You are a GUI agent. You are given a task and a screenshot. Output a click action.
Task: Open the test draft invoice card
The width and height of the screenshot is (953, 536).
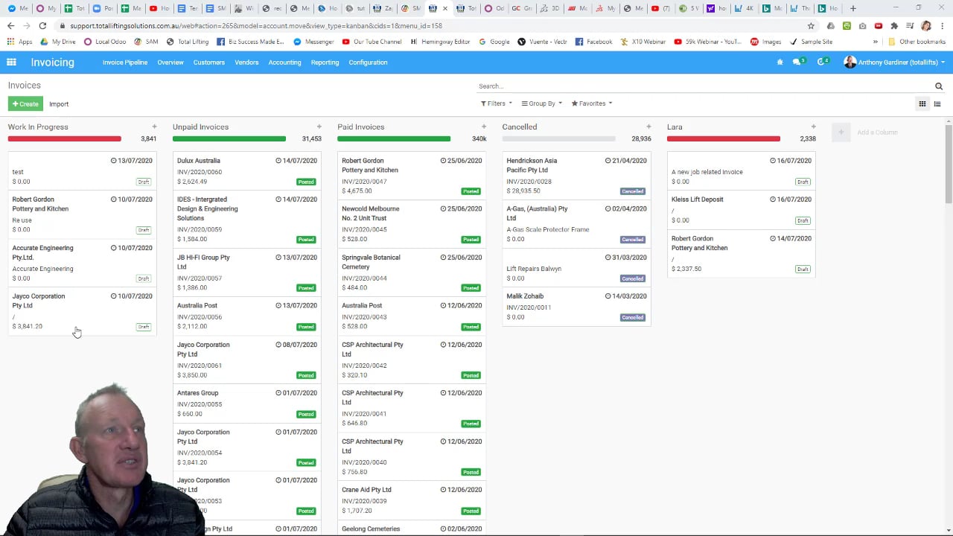coord(82,170)
